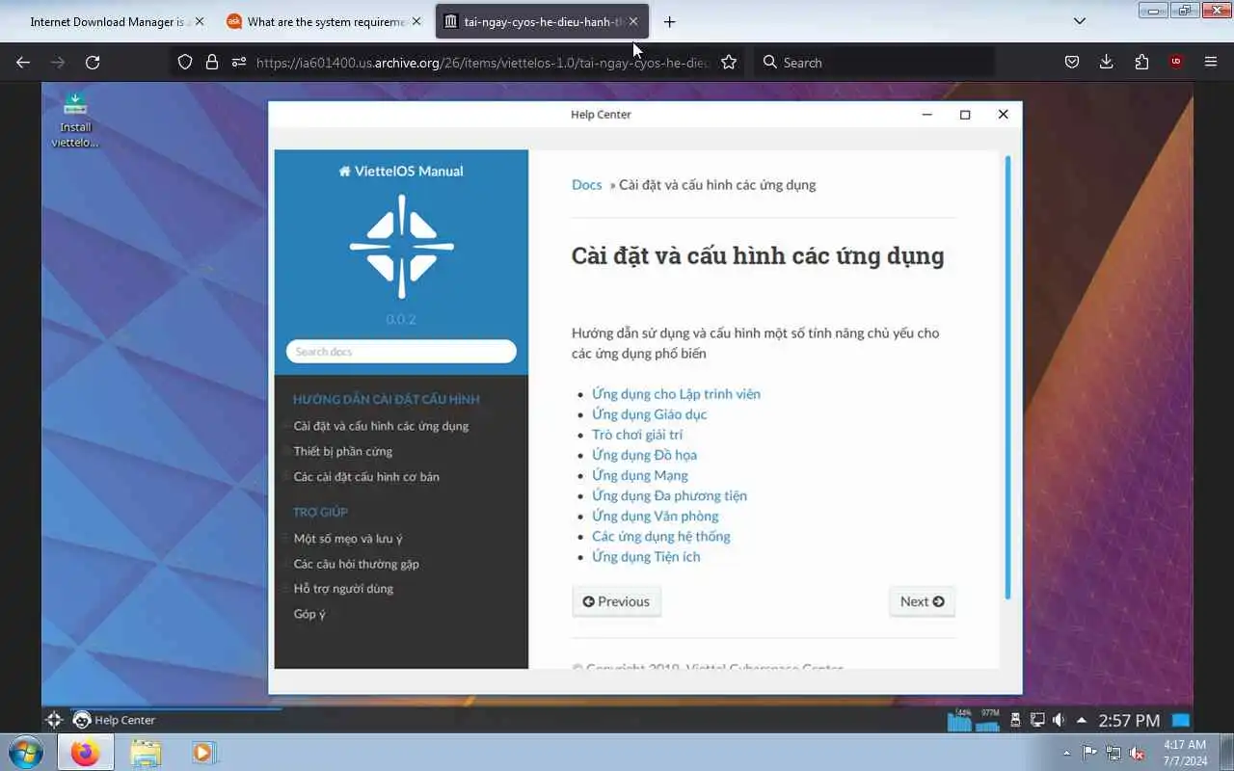Open 'Ứng dụng cho Lập trình viên' link
This screenshot has width=1234, height=771.
[676, 393]
